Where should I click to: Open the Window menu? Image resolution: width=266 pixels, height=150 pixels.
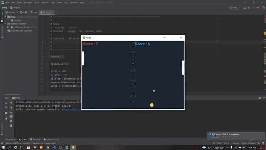click(x=74, y=3)
